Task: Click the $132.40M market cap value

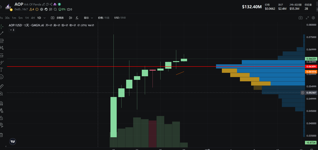Action: tap(252, 7)
